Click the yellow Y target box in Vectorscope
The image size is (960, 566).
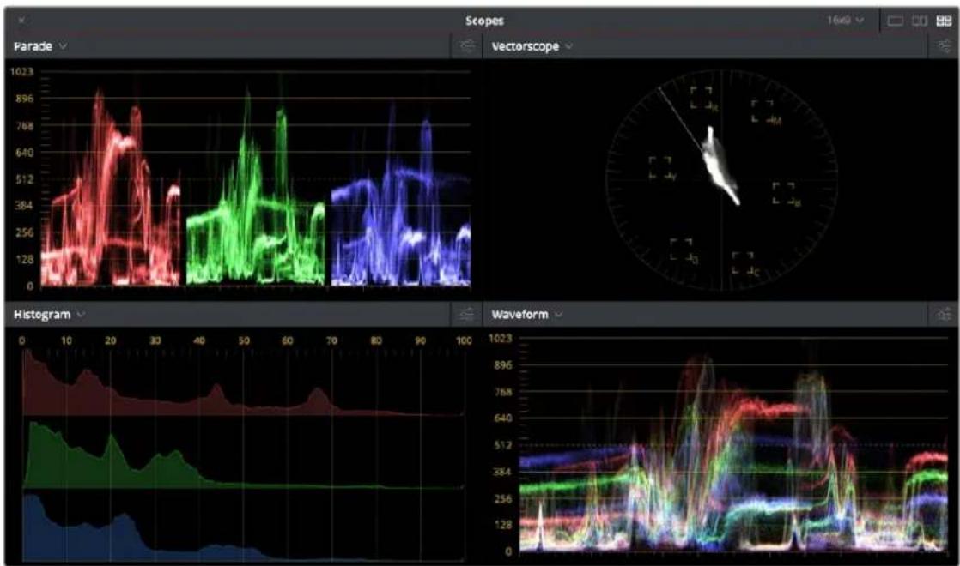[660, 168]
